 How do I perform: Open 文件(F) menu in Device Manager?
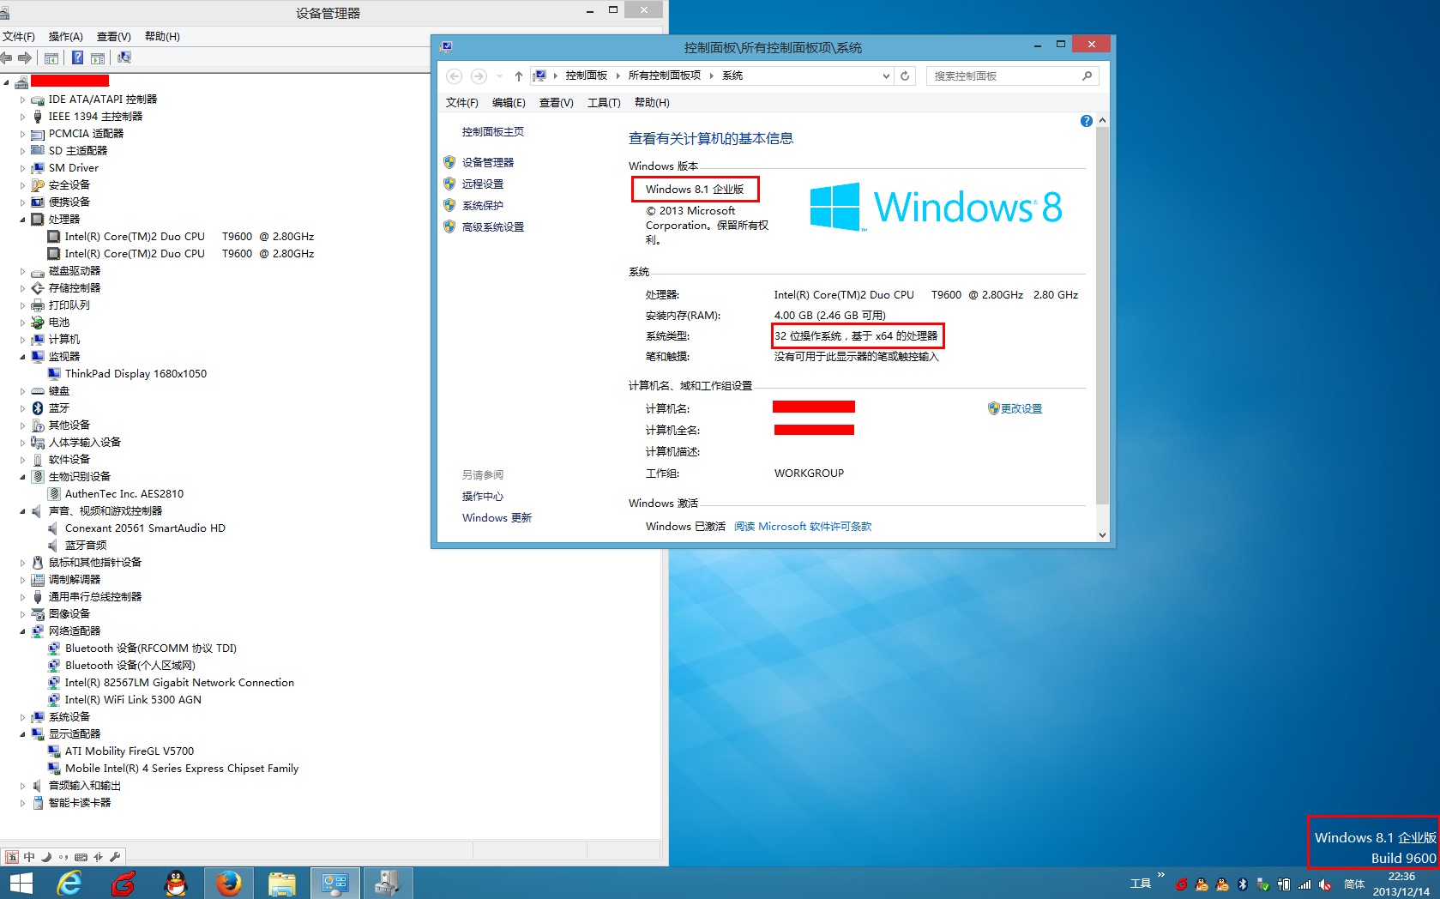(x=19, y=36)
